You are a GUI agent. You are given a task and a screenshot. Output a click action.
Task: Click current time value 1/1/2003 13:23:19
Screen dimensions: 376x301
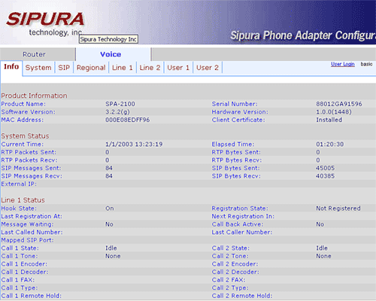(x=134, y=144)
